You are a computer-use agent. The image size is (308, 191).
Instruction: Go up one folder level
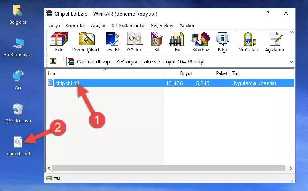tap(53, 61)
